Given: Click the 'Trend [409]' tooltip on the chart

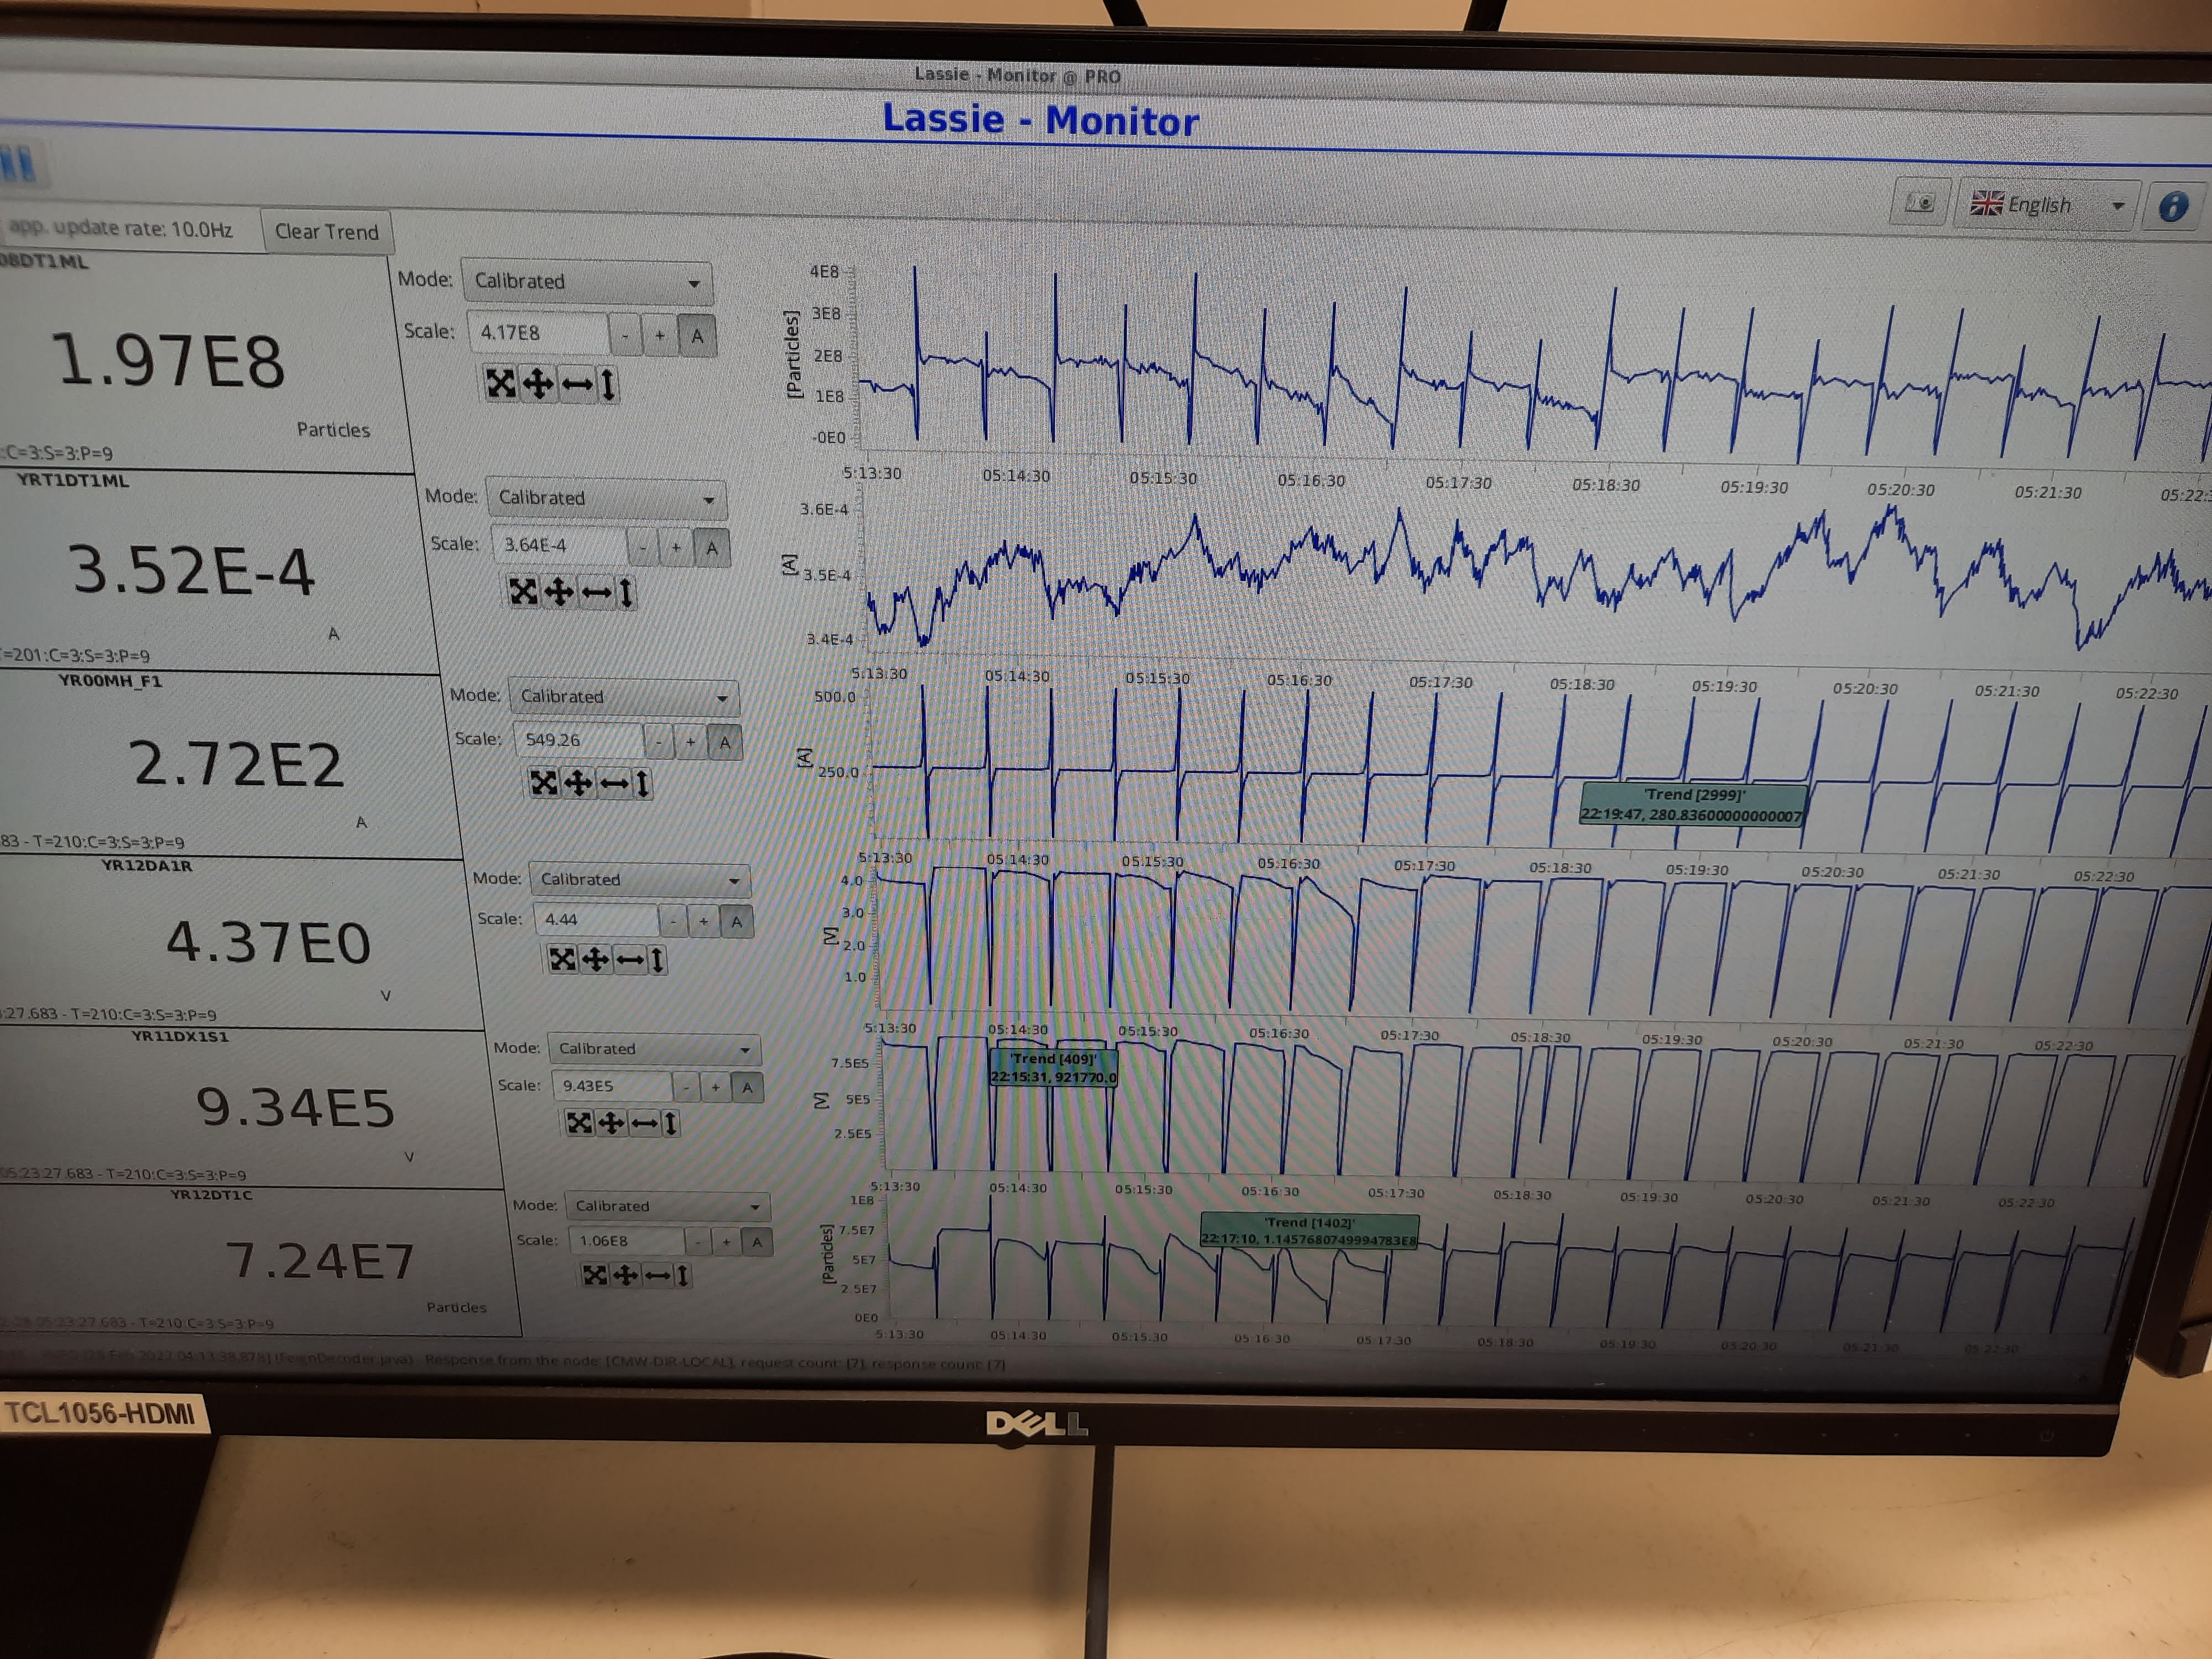Looking at the screenshot, I should [x=1053, y=1068].
